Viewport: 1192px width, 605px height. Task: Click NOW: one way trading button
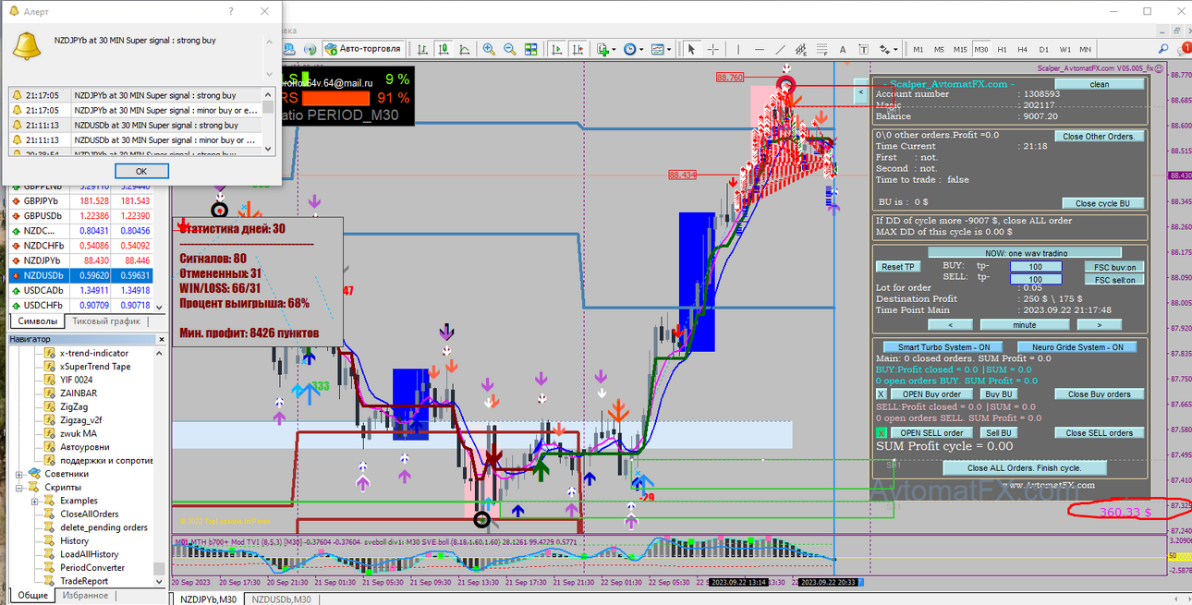tap(1024, 252)
